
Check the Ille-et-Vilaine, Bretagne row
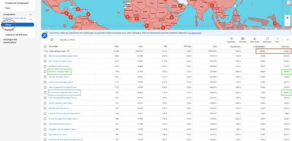[45, 61]
